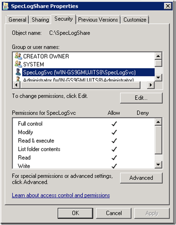Open the Advanced security settings
This screenshot has width=176, height=225.
point(141,178)
